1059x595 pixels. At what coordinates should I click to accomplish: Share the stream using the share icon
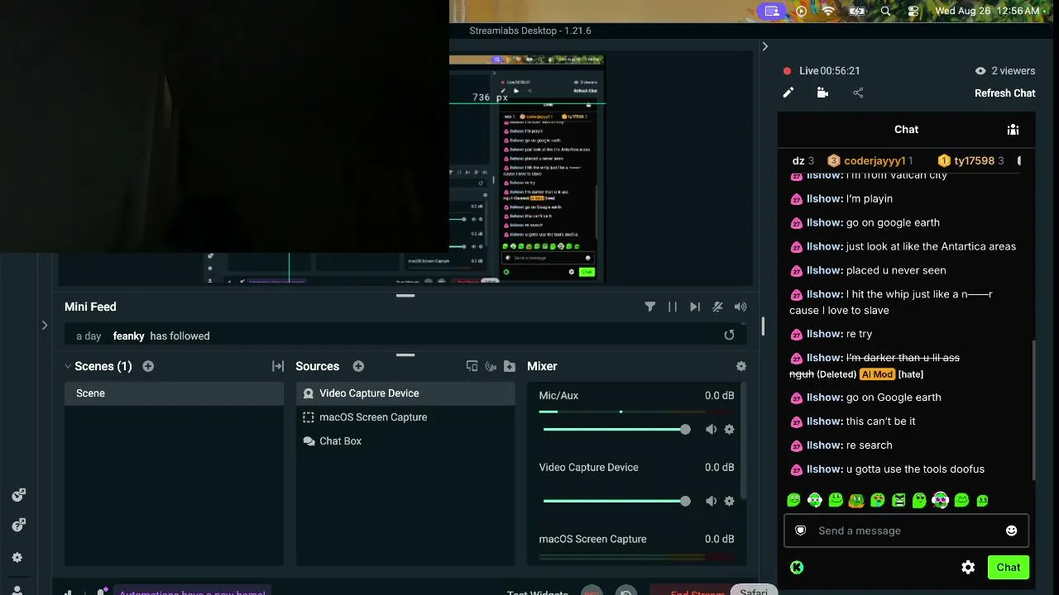tap(858, 93)
